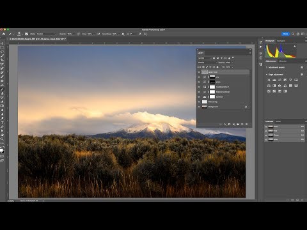Open Smoothing value dropdown

(119, 34)
